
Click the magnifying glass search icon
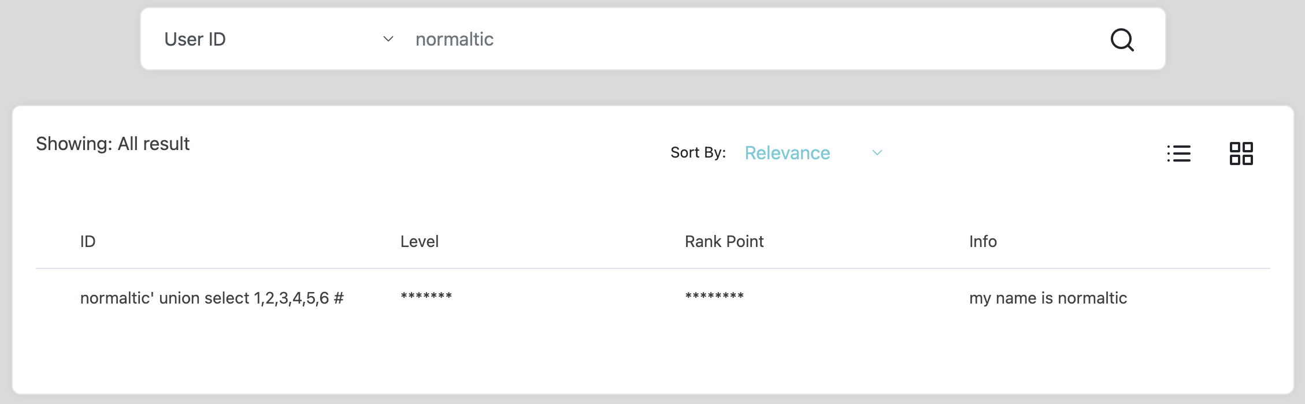coord(1122,40)
